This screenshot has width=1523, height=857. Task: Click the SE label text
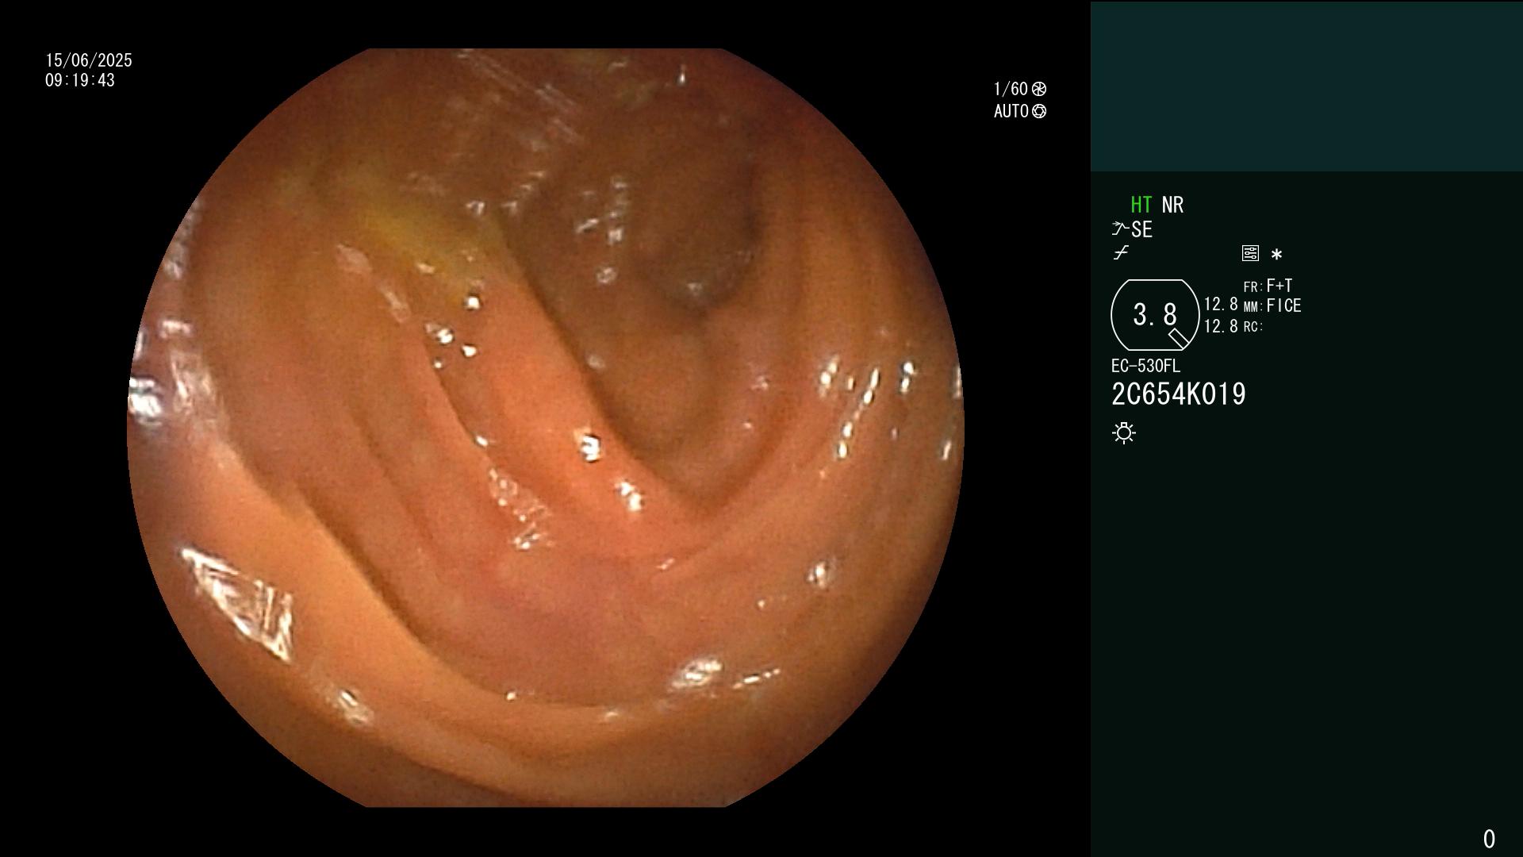coord(1142,230)
